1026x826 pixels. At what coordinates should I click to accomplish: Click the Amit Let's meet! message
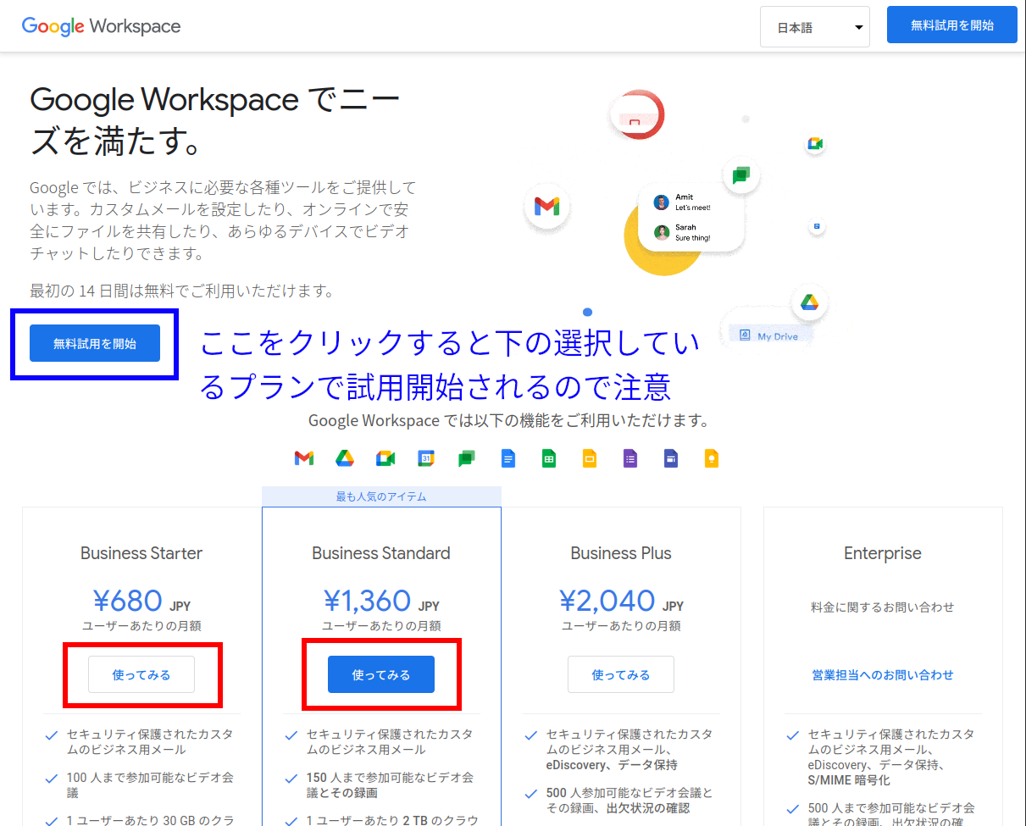point(693,202)
